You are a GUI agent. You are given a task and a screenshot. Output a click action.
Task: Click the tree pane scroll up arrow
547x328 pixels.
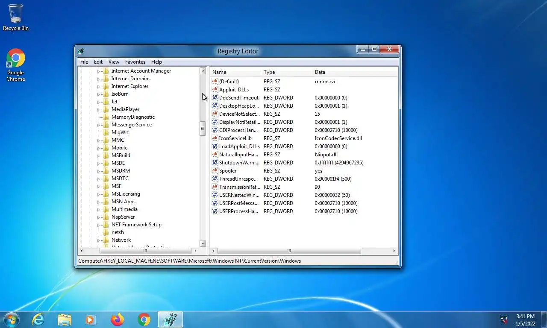203,71
